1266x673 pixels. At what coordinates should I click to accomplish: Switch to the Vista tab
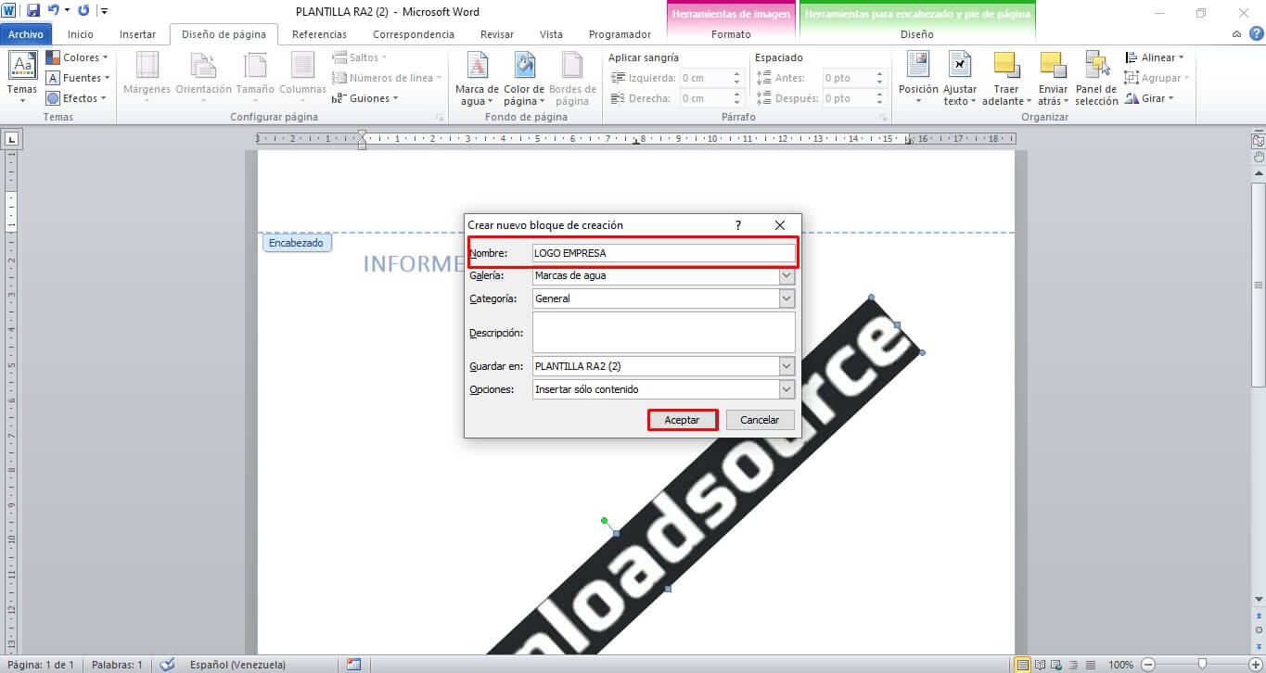click(x=551, y=34)
